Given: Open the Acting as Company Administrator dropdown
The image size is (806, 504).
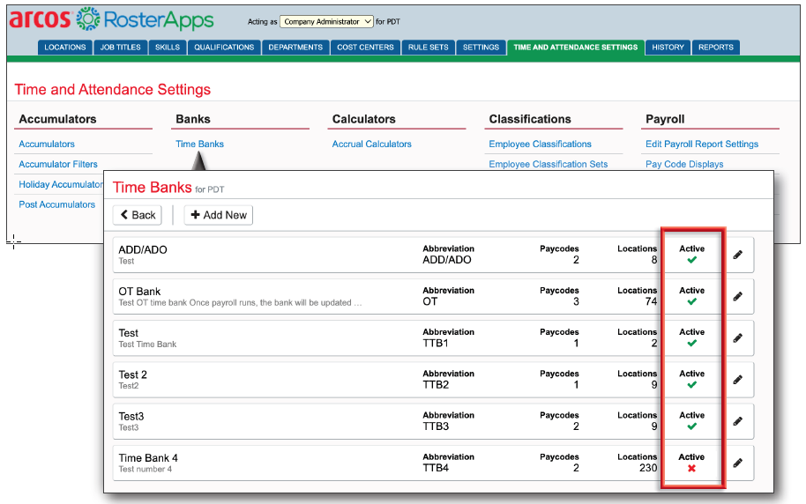Looking at the screenshot, I should [326, 21].
